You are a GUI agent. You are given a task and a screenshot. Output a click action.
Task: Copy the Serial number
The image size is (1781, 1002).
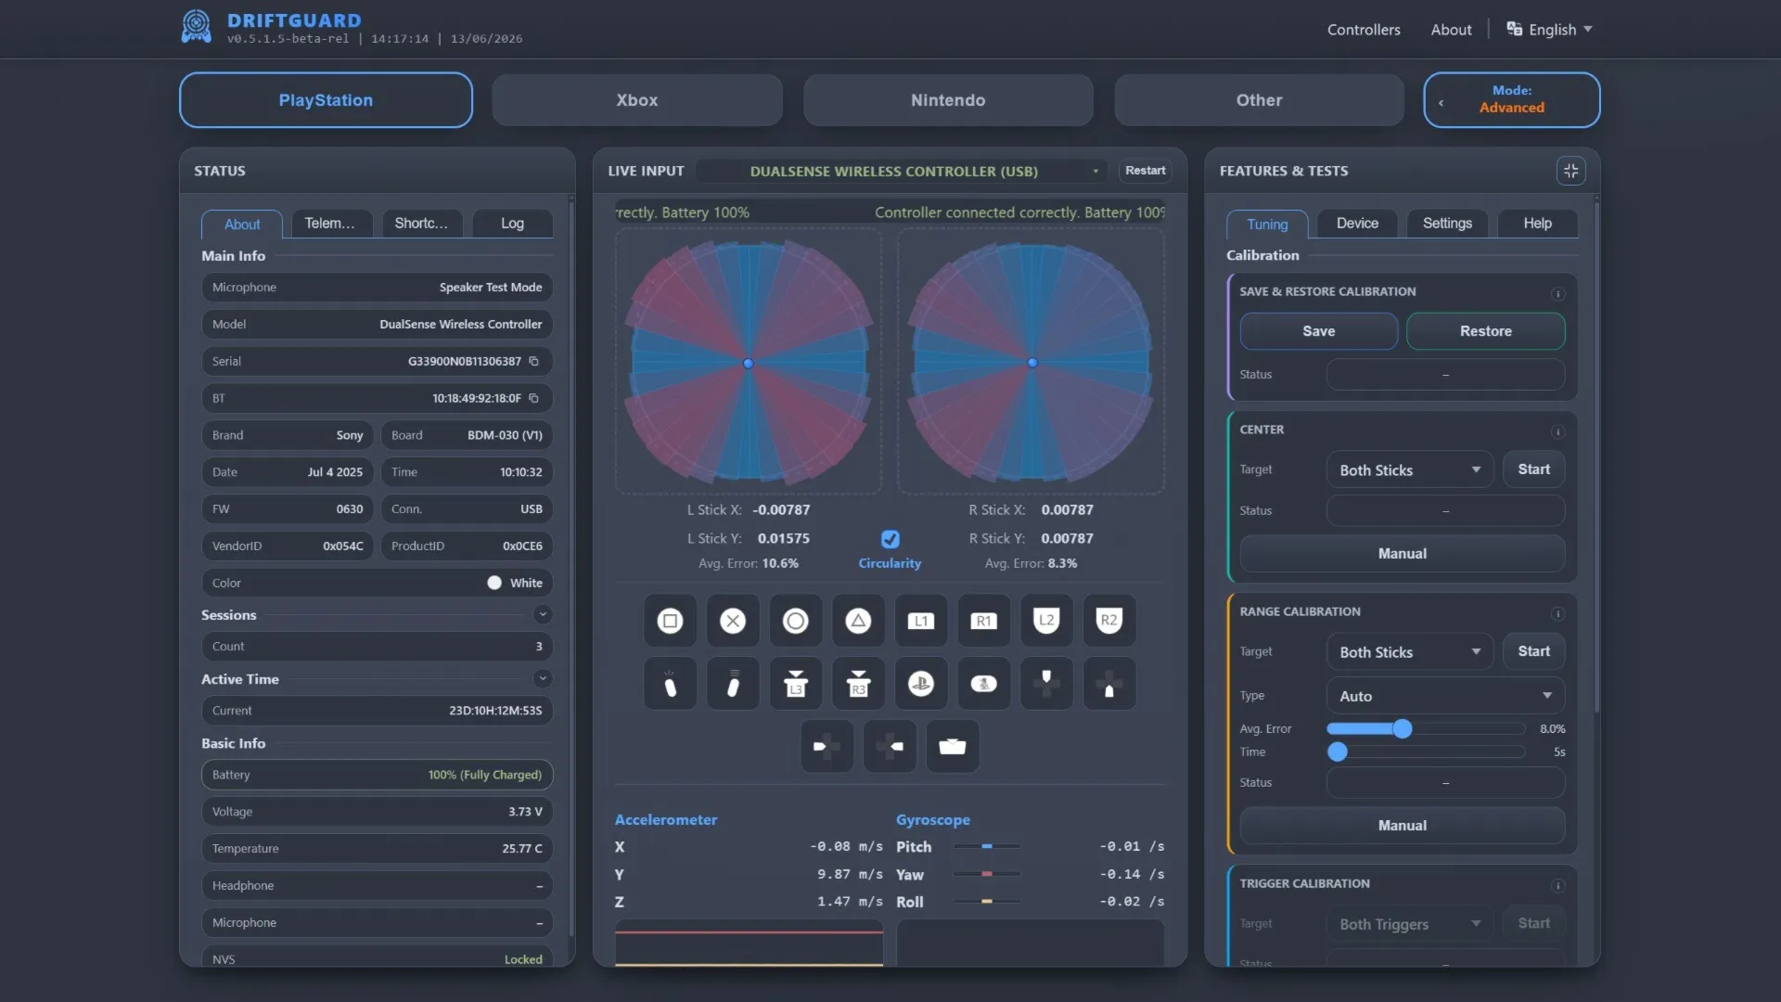tap(533, 361)
